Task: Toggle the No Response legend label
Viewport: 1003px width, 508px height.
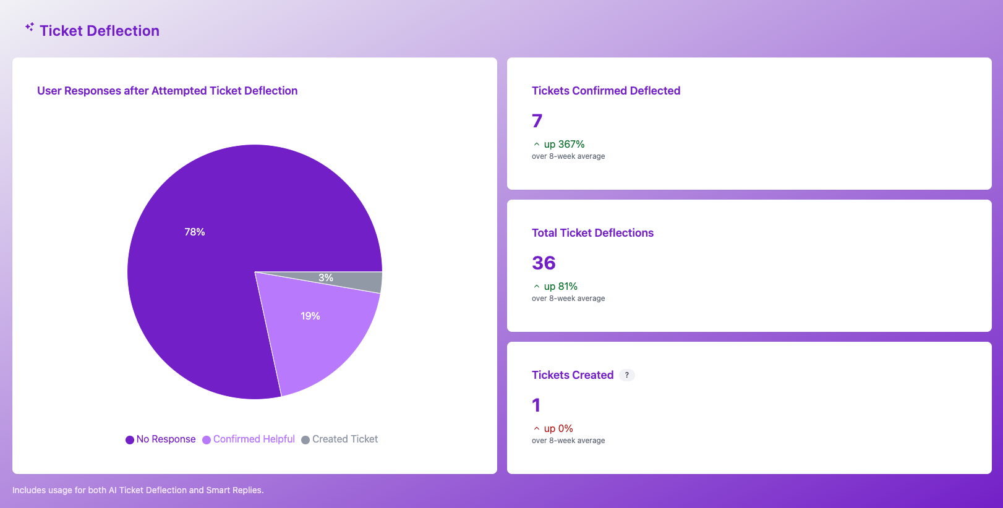Action: (166, 439)
